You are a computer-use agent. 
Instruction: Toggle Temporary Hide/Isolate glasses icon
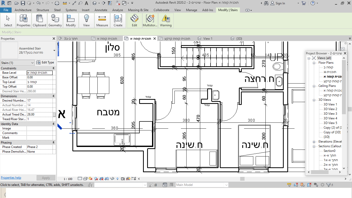[112, 179]
